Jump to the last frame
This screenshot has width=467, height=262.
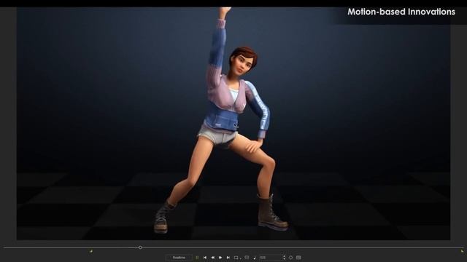pos(228,258)
